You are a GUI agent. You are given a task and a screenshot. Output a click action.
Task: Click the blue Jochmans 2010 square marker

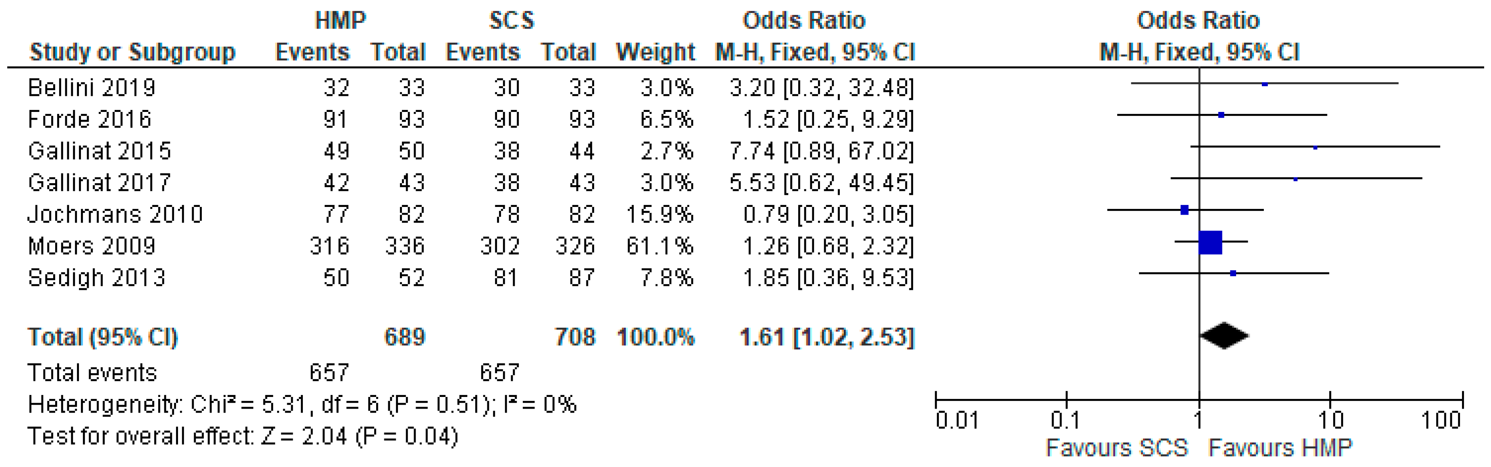(1184, 210)
